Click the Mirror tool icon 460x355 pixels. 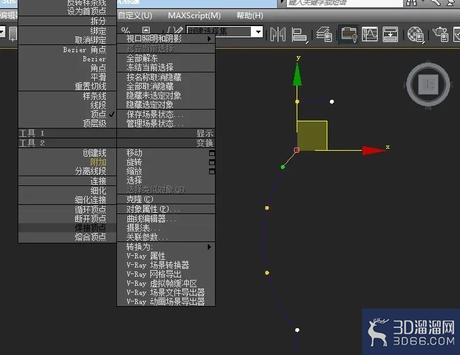coord(278,35)
